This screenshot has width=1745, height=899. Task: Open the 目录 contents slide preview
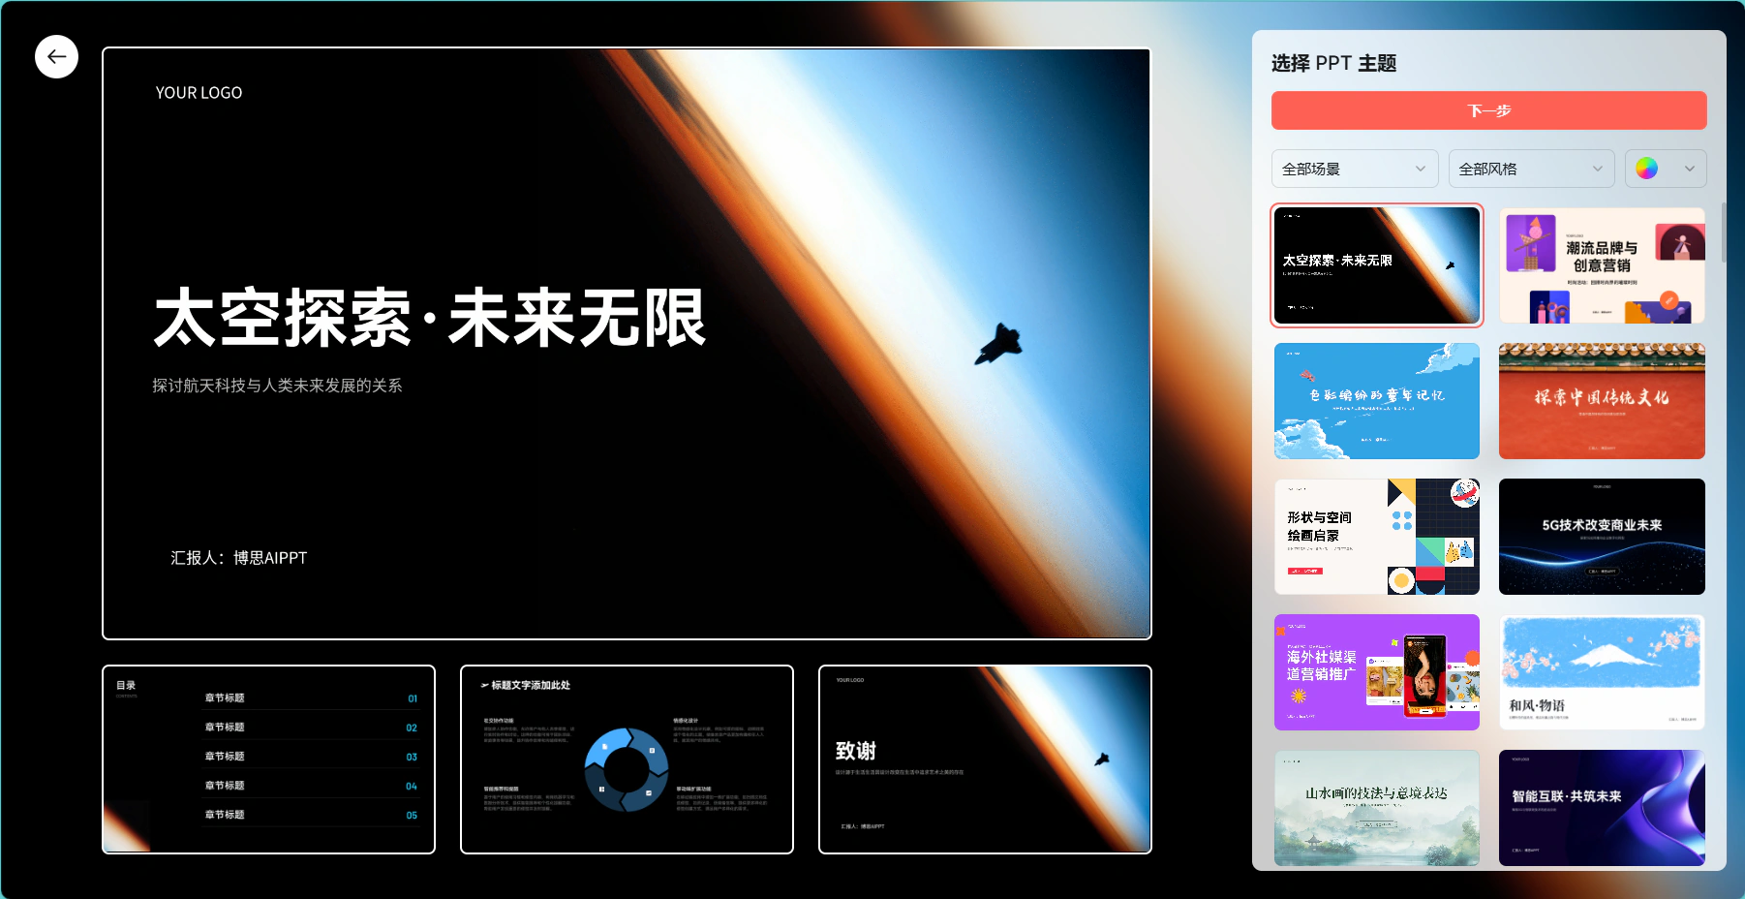tap(268, 759)
